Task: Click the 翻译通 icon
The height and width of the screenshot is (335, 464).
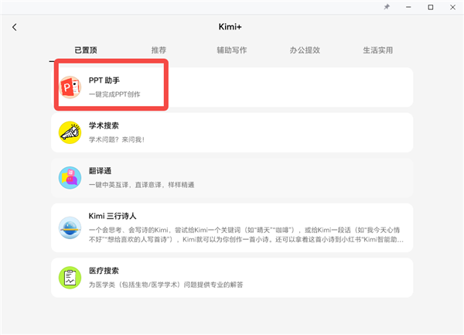Action: click(70, 178)
